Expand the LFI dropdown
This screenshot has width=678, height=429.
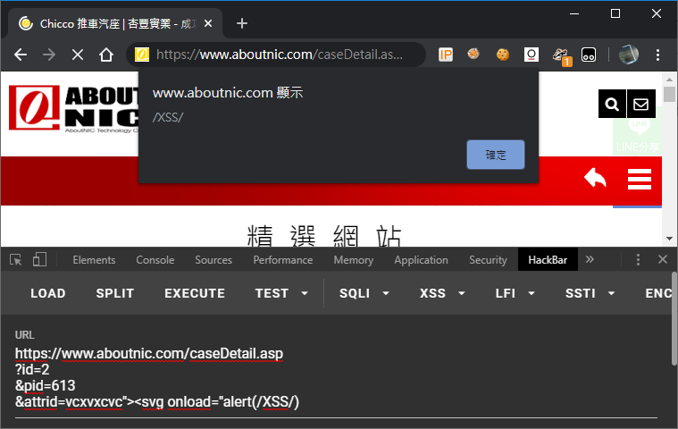(x=515, y=293)
